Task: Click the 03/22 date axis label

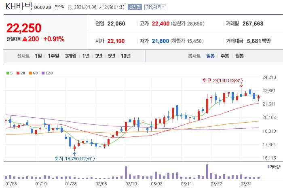Action: (x=216, y=184)
